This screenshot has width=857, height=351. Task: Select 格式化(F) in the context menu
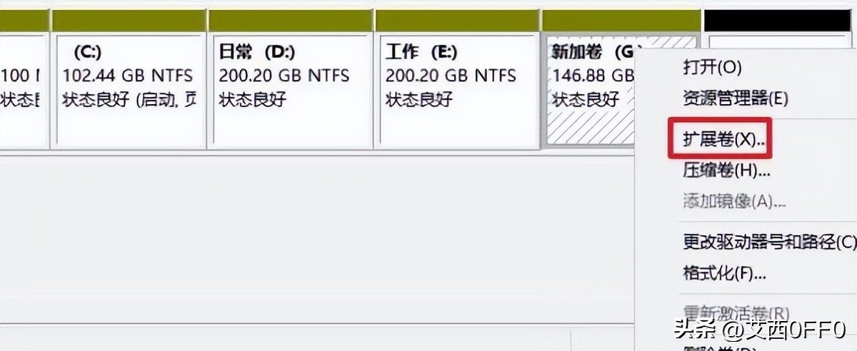pyautogui.click(x=724, y=273)
